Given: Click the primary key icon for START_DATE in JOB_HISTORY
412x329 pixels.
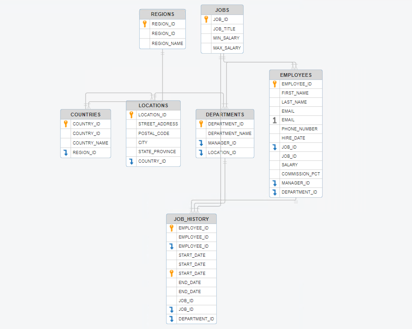Looking at the screenshot, I should point(171,273).
